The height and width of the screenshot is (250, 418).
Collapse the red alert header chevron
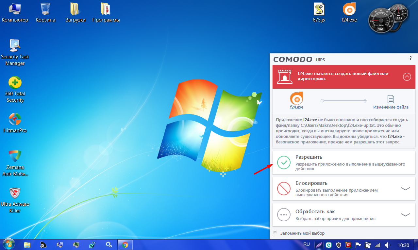click(x=407, y=77)
